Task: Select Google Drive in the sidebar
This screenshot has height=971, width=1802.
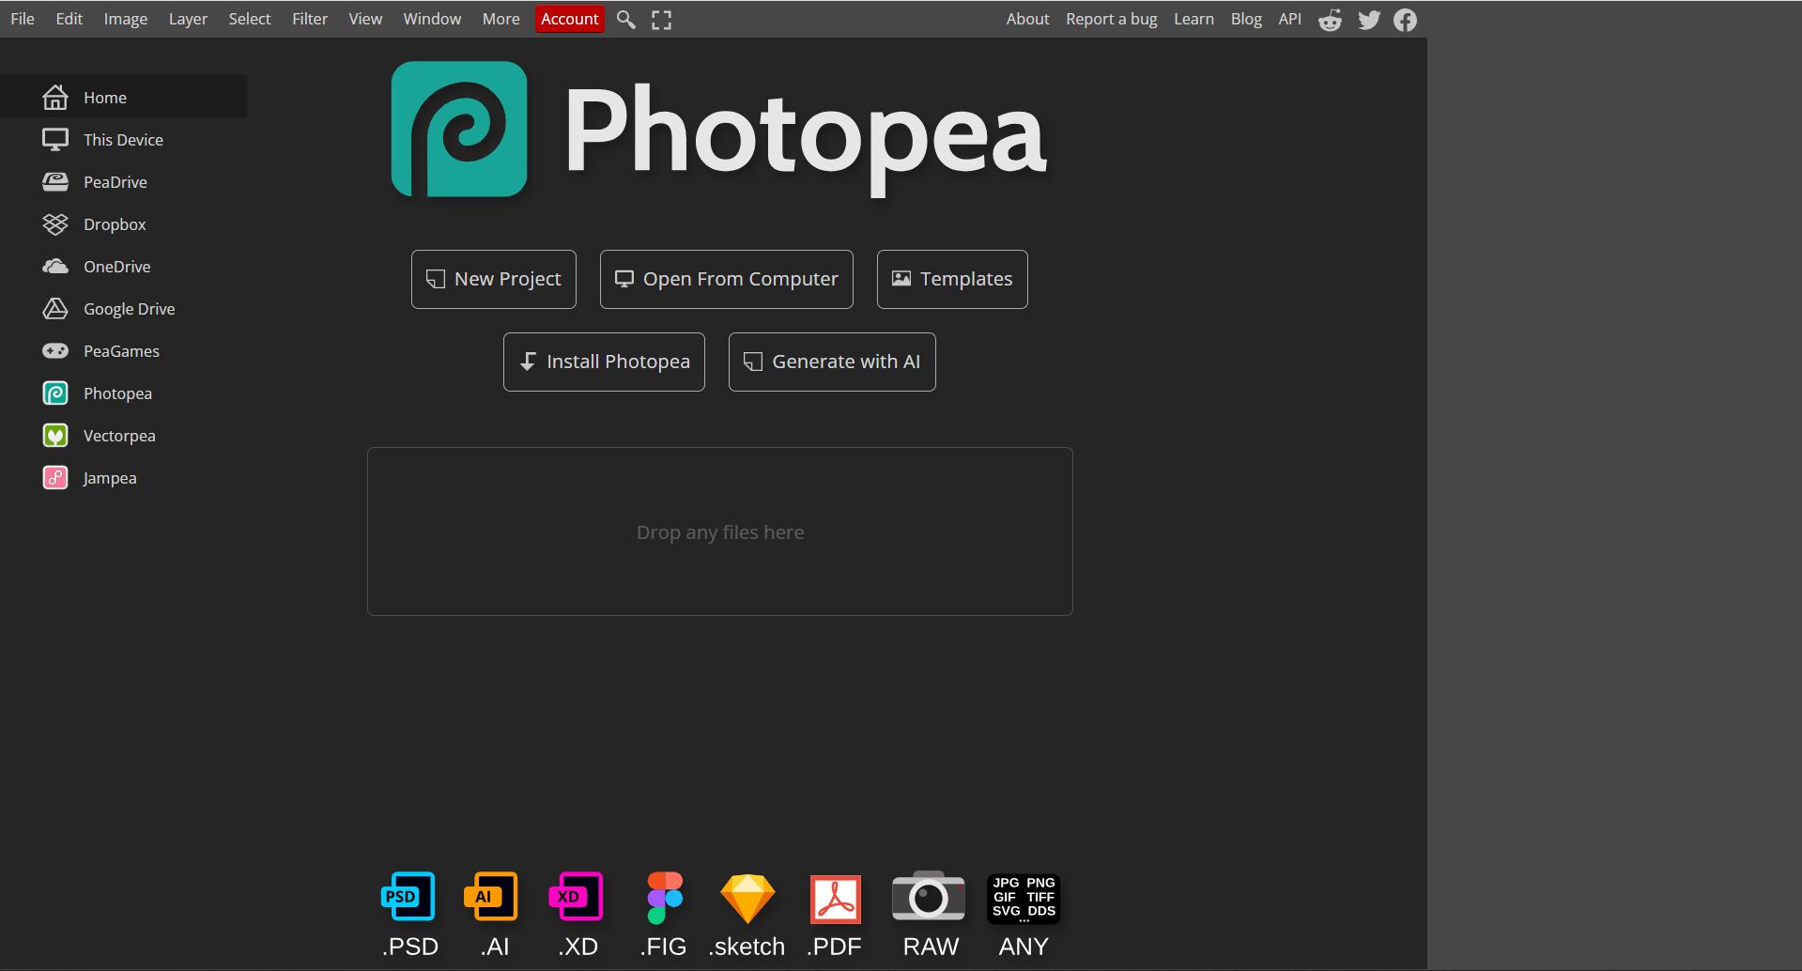Action: [129, 308]
